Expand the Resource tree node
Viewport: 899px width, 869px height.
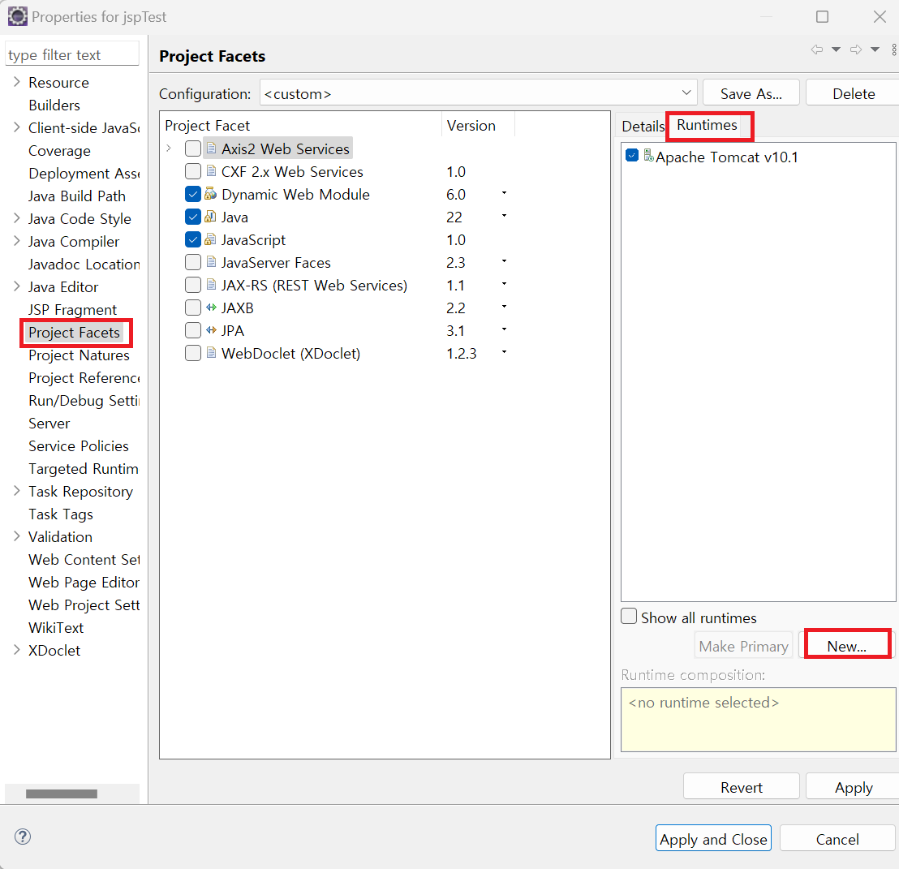click(x=16, y=82)
